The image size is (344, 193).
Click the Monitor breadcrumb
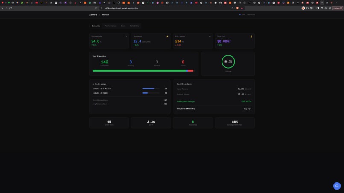(x=105, y=14)
